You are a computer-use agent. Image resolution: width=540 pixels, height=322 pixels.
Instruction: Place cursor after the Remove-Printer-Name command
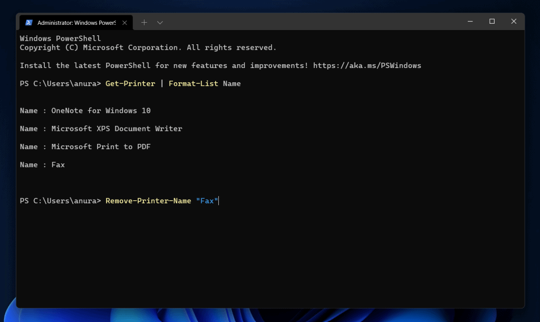pyautogui.click(x=219, y=201)
